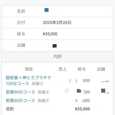This screenshot has height=115, width=115.
Task: Select the date 2025年3月20日
Action: pyautogui.click(x=57, y=23)
